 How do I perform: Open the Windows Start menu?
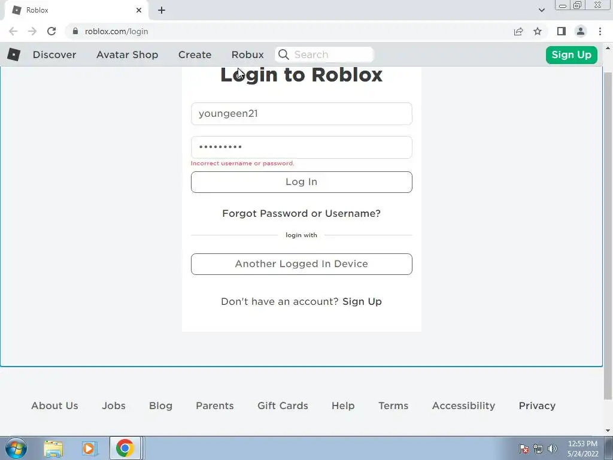click(x=16, y=448)
